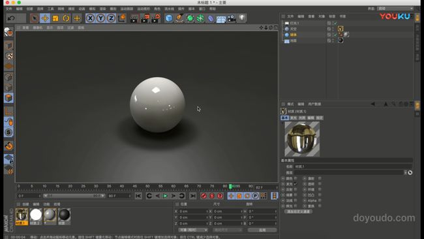Click the green Subdivision Surface generator icon
Viewport: 424px width, 239px height.
190,18
